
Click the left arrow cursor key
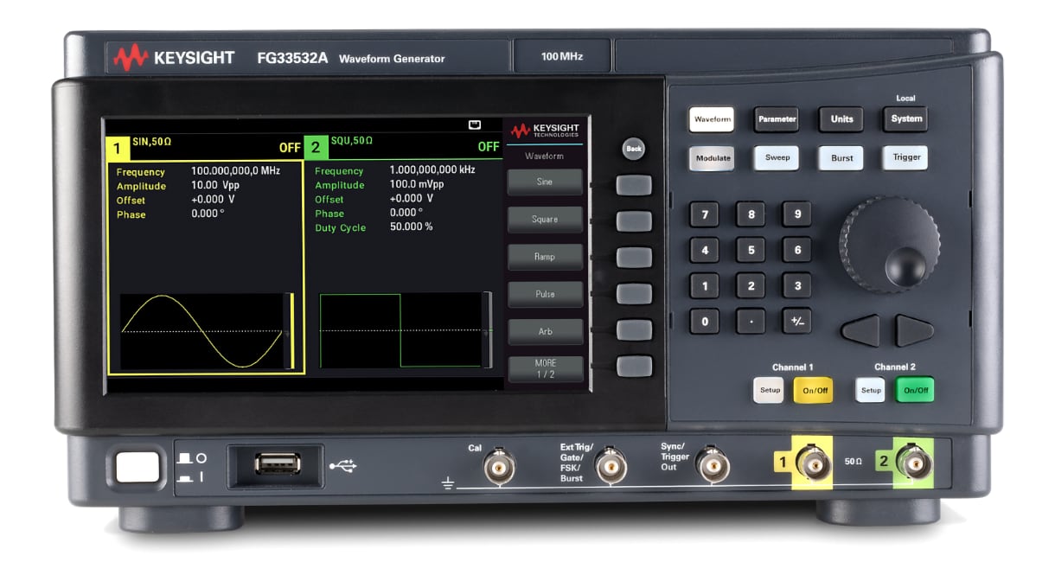(x=860, y=330)
